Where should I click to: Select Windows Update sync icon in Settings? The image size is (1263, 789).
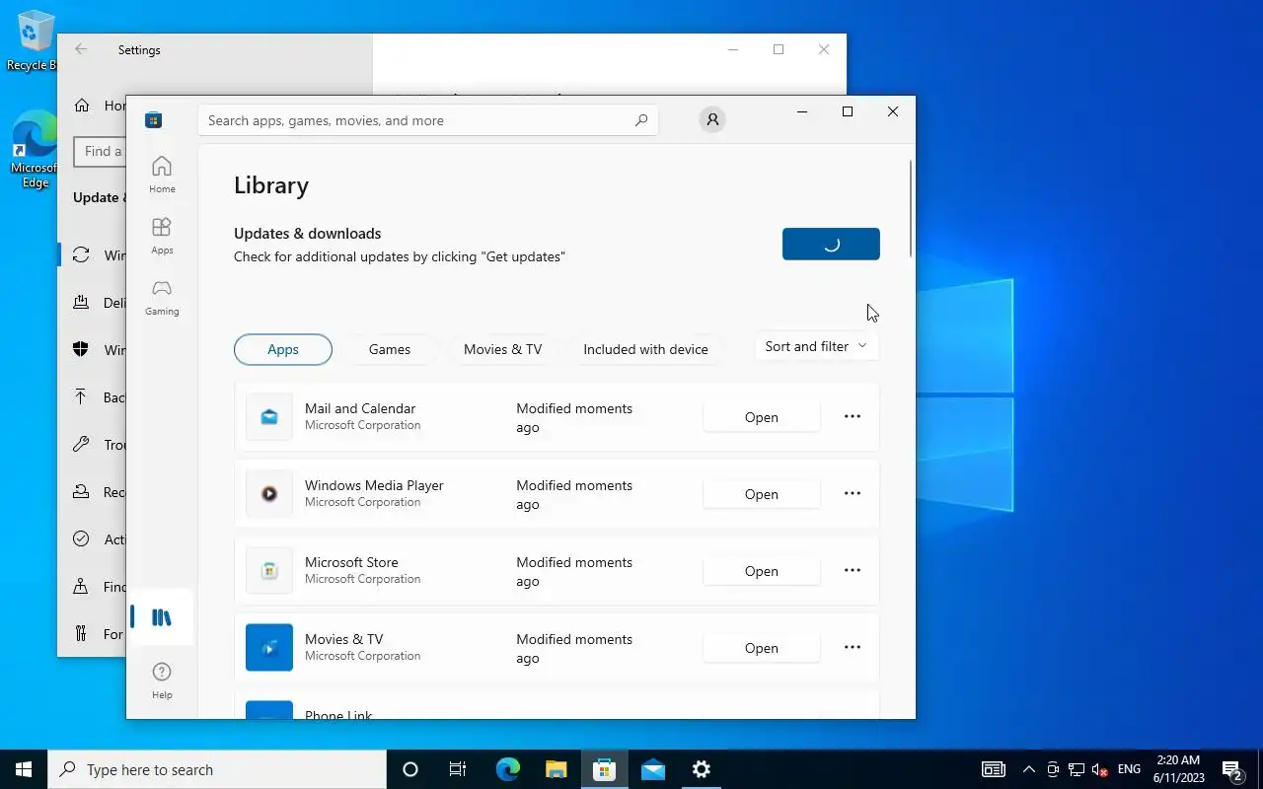click(81, 255)
